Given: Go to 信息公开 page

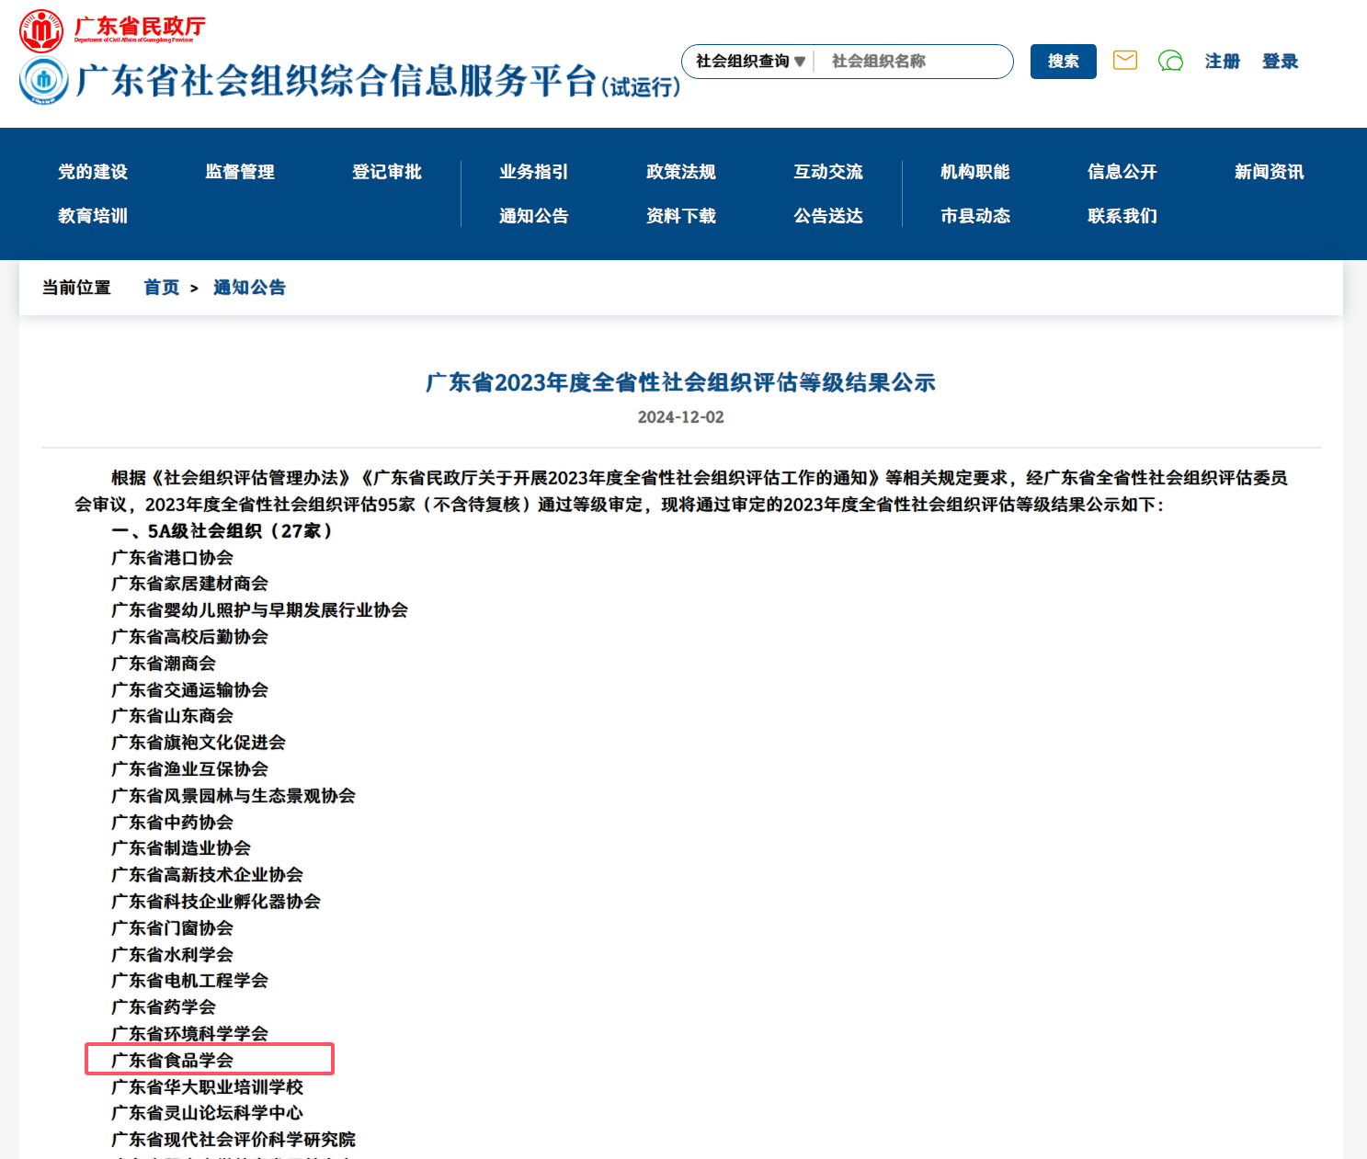Looking at the screenshot, I should 1122,172.
